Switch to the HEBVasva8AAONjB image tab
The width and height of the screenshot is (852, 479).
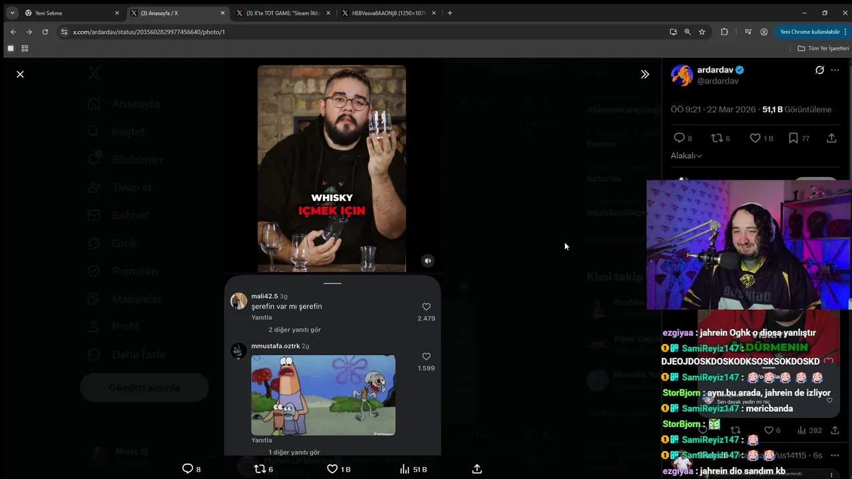pyautogui.click(x=389, y=13)
